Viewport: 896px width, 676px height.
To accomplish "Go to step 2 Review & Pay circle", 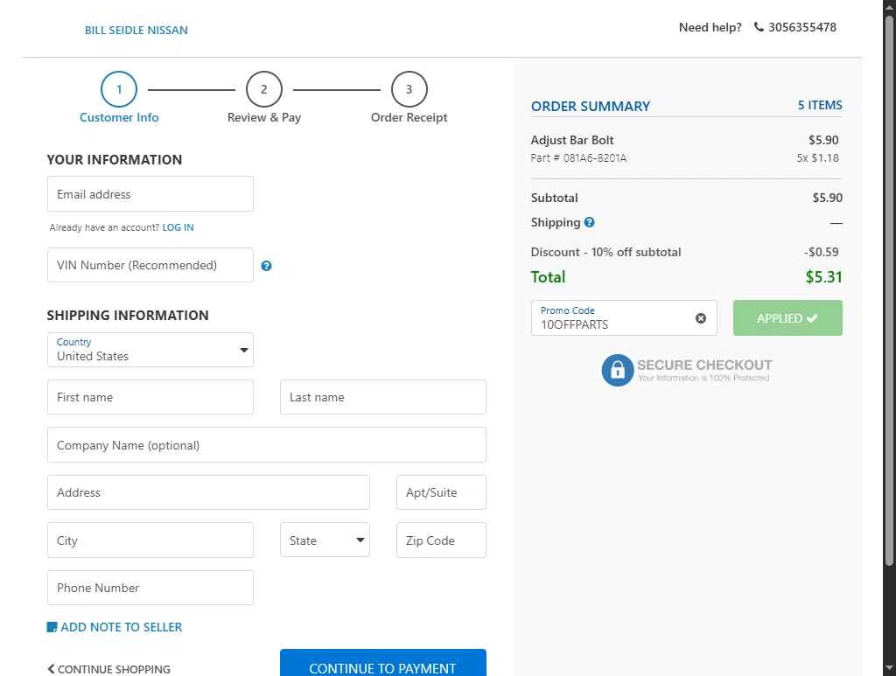I will pos(264,89).
